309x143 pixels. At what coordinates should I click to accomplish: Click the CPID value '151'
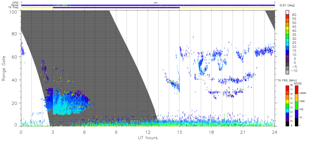click(155, 3)
